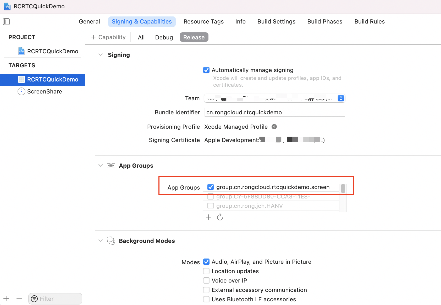Select the RCRTCQuickDemo project item
This screenshot has width=441, height=305.
point(52,51)
